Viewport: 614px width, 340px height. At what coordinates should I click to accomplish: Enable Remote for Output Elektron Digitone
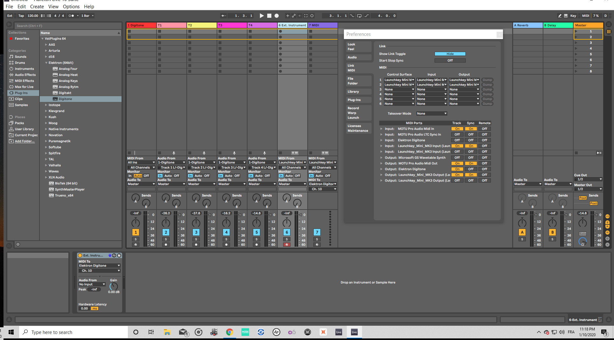point(485,169)
